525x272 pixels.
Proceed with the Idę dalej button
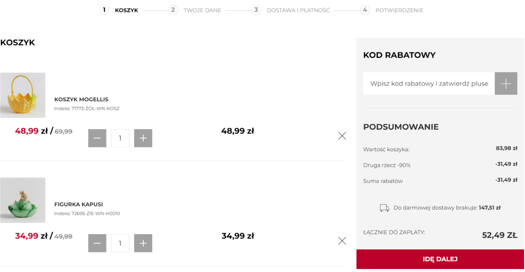point(440,259)
